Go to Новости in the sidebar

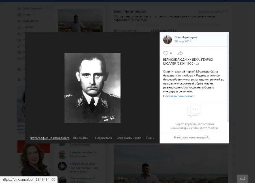click(x=29, y=14)
